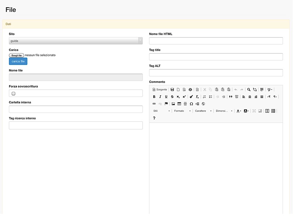Screen dimensions: 294x221
Task: Click the anchor flag icon
Action: pyautogui.click(x=166, y=104)
